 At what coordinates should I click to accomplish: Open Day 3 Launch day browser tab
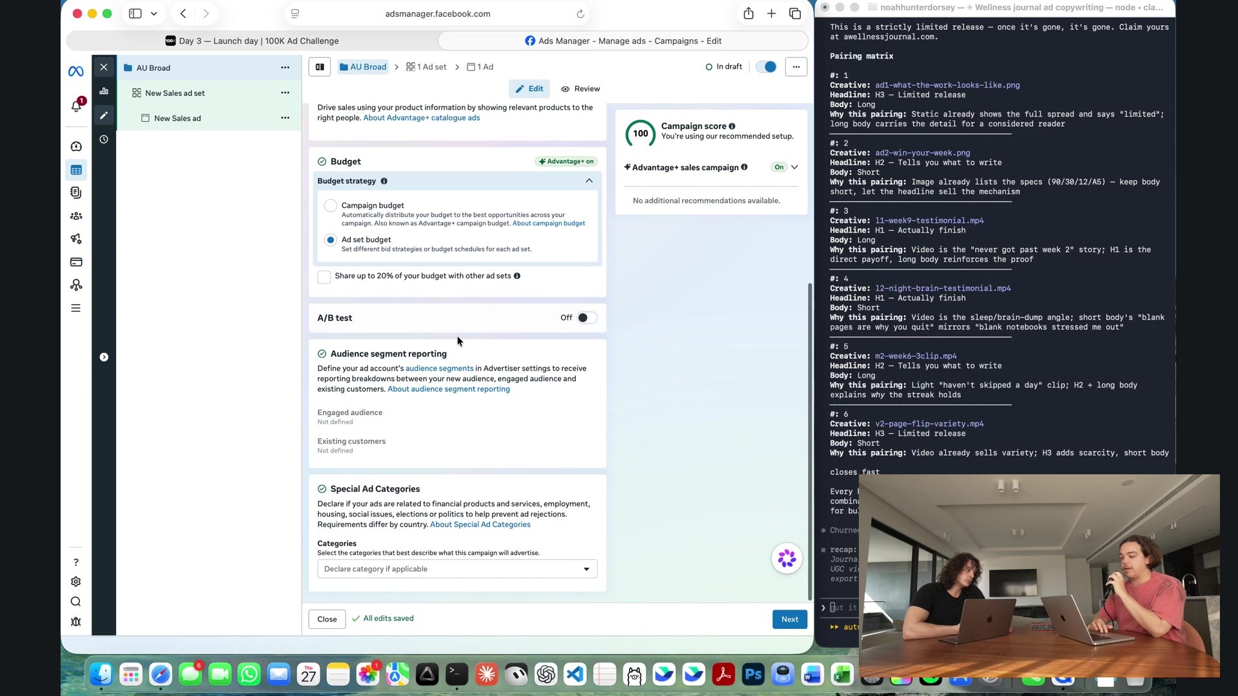coord(252,41)
